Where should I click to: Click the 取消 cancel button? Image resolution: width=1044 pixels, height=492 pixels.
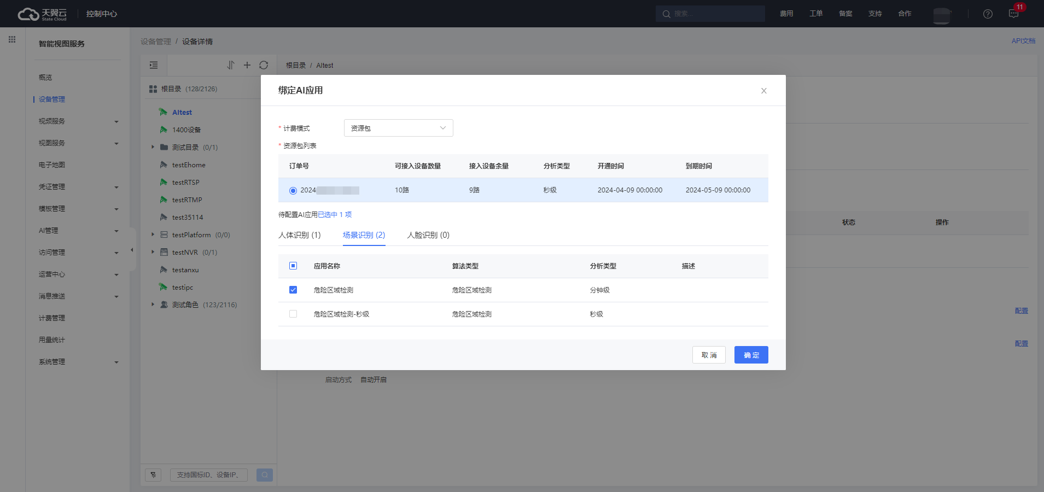coord(709,355)
